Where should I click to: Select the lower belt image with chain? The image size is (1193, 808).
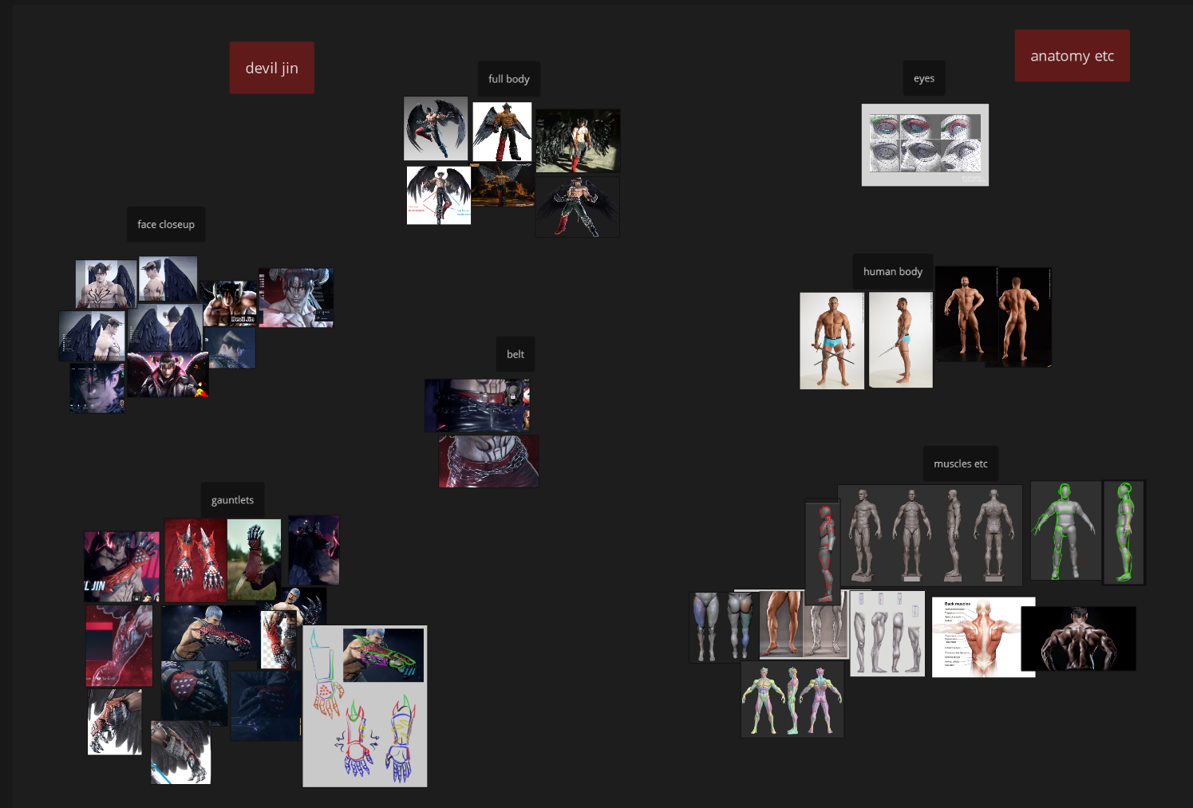[488, 461]
